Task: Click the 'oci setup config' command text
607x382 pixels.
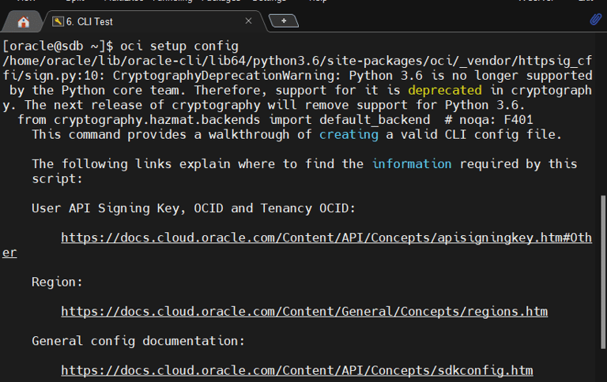Action: [x=179, y=46]
